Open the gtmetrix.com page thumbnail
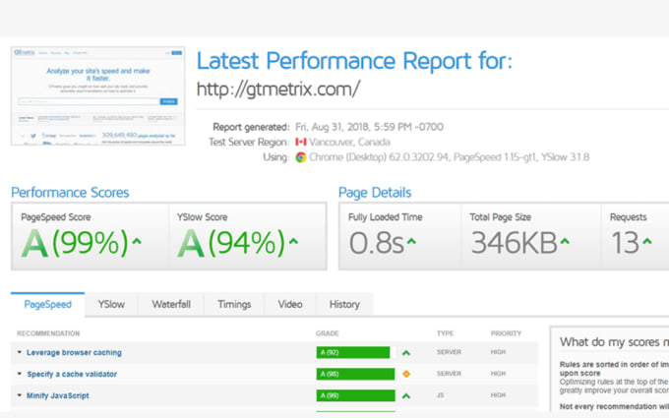The width and height of the screenshot is (669, 418). click(98, 96)
